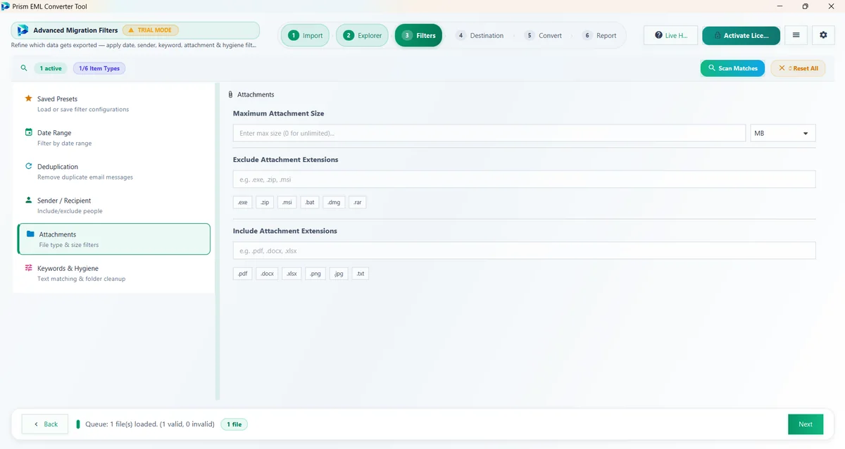
Task: Add .txt to included extensions
Action: pos(360,274)
